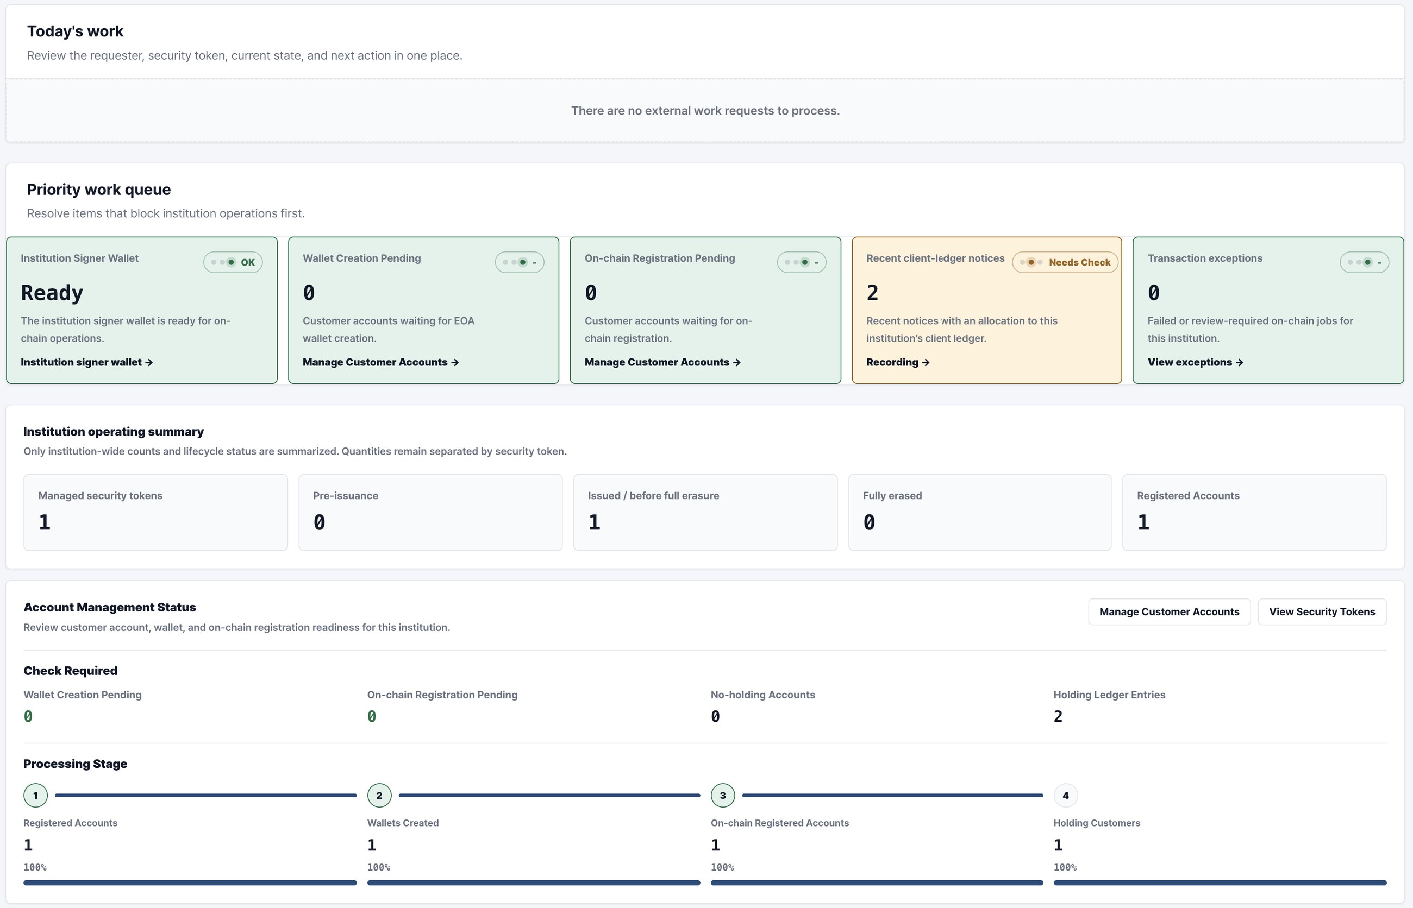
Task: Click the status indicator on Wallet Creation Pending card
Action: tap(519, 262)
